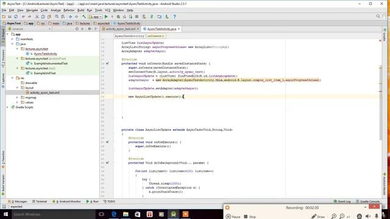Image resolution: width=390 pixels, height=219 pixels.
Task: Expand the mipmap folder
Action: pos(17,97)
